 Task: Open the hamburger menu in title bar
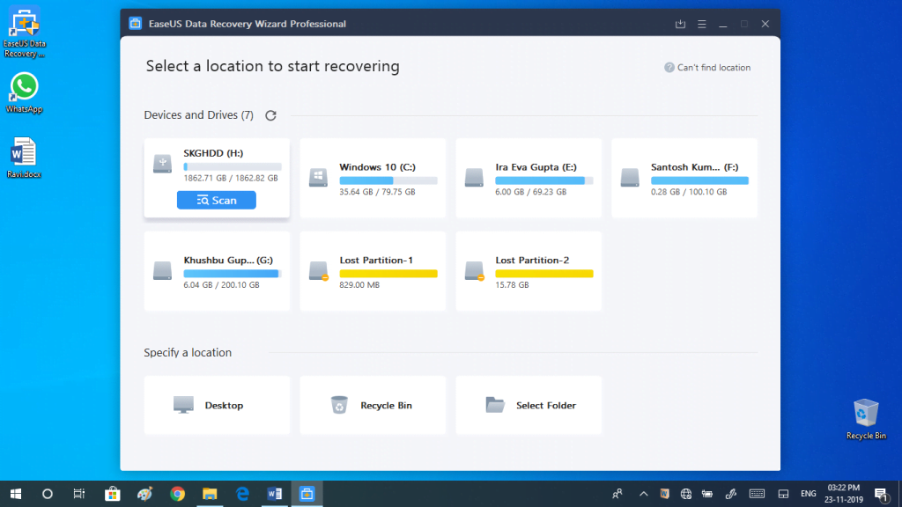point(702,24)
